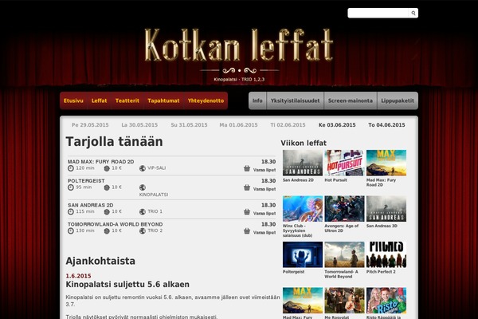478x319 pixels.
Task: Select date Su 31.05.2015
Action: pos(189,125)
